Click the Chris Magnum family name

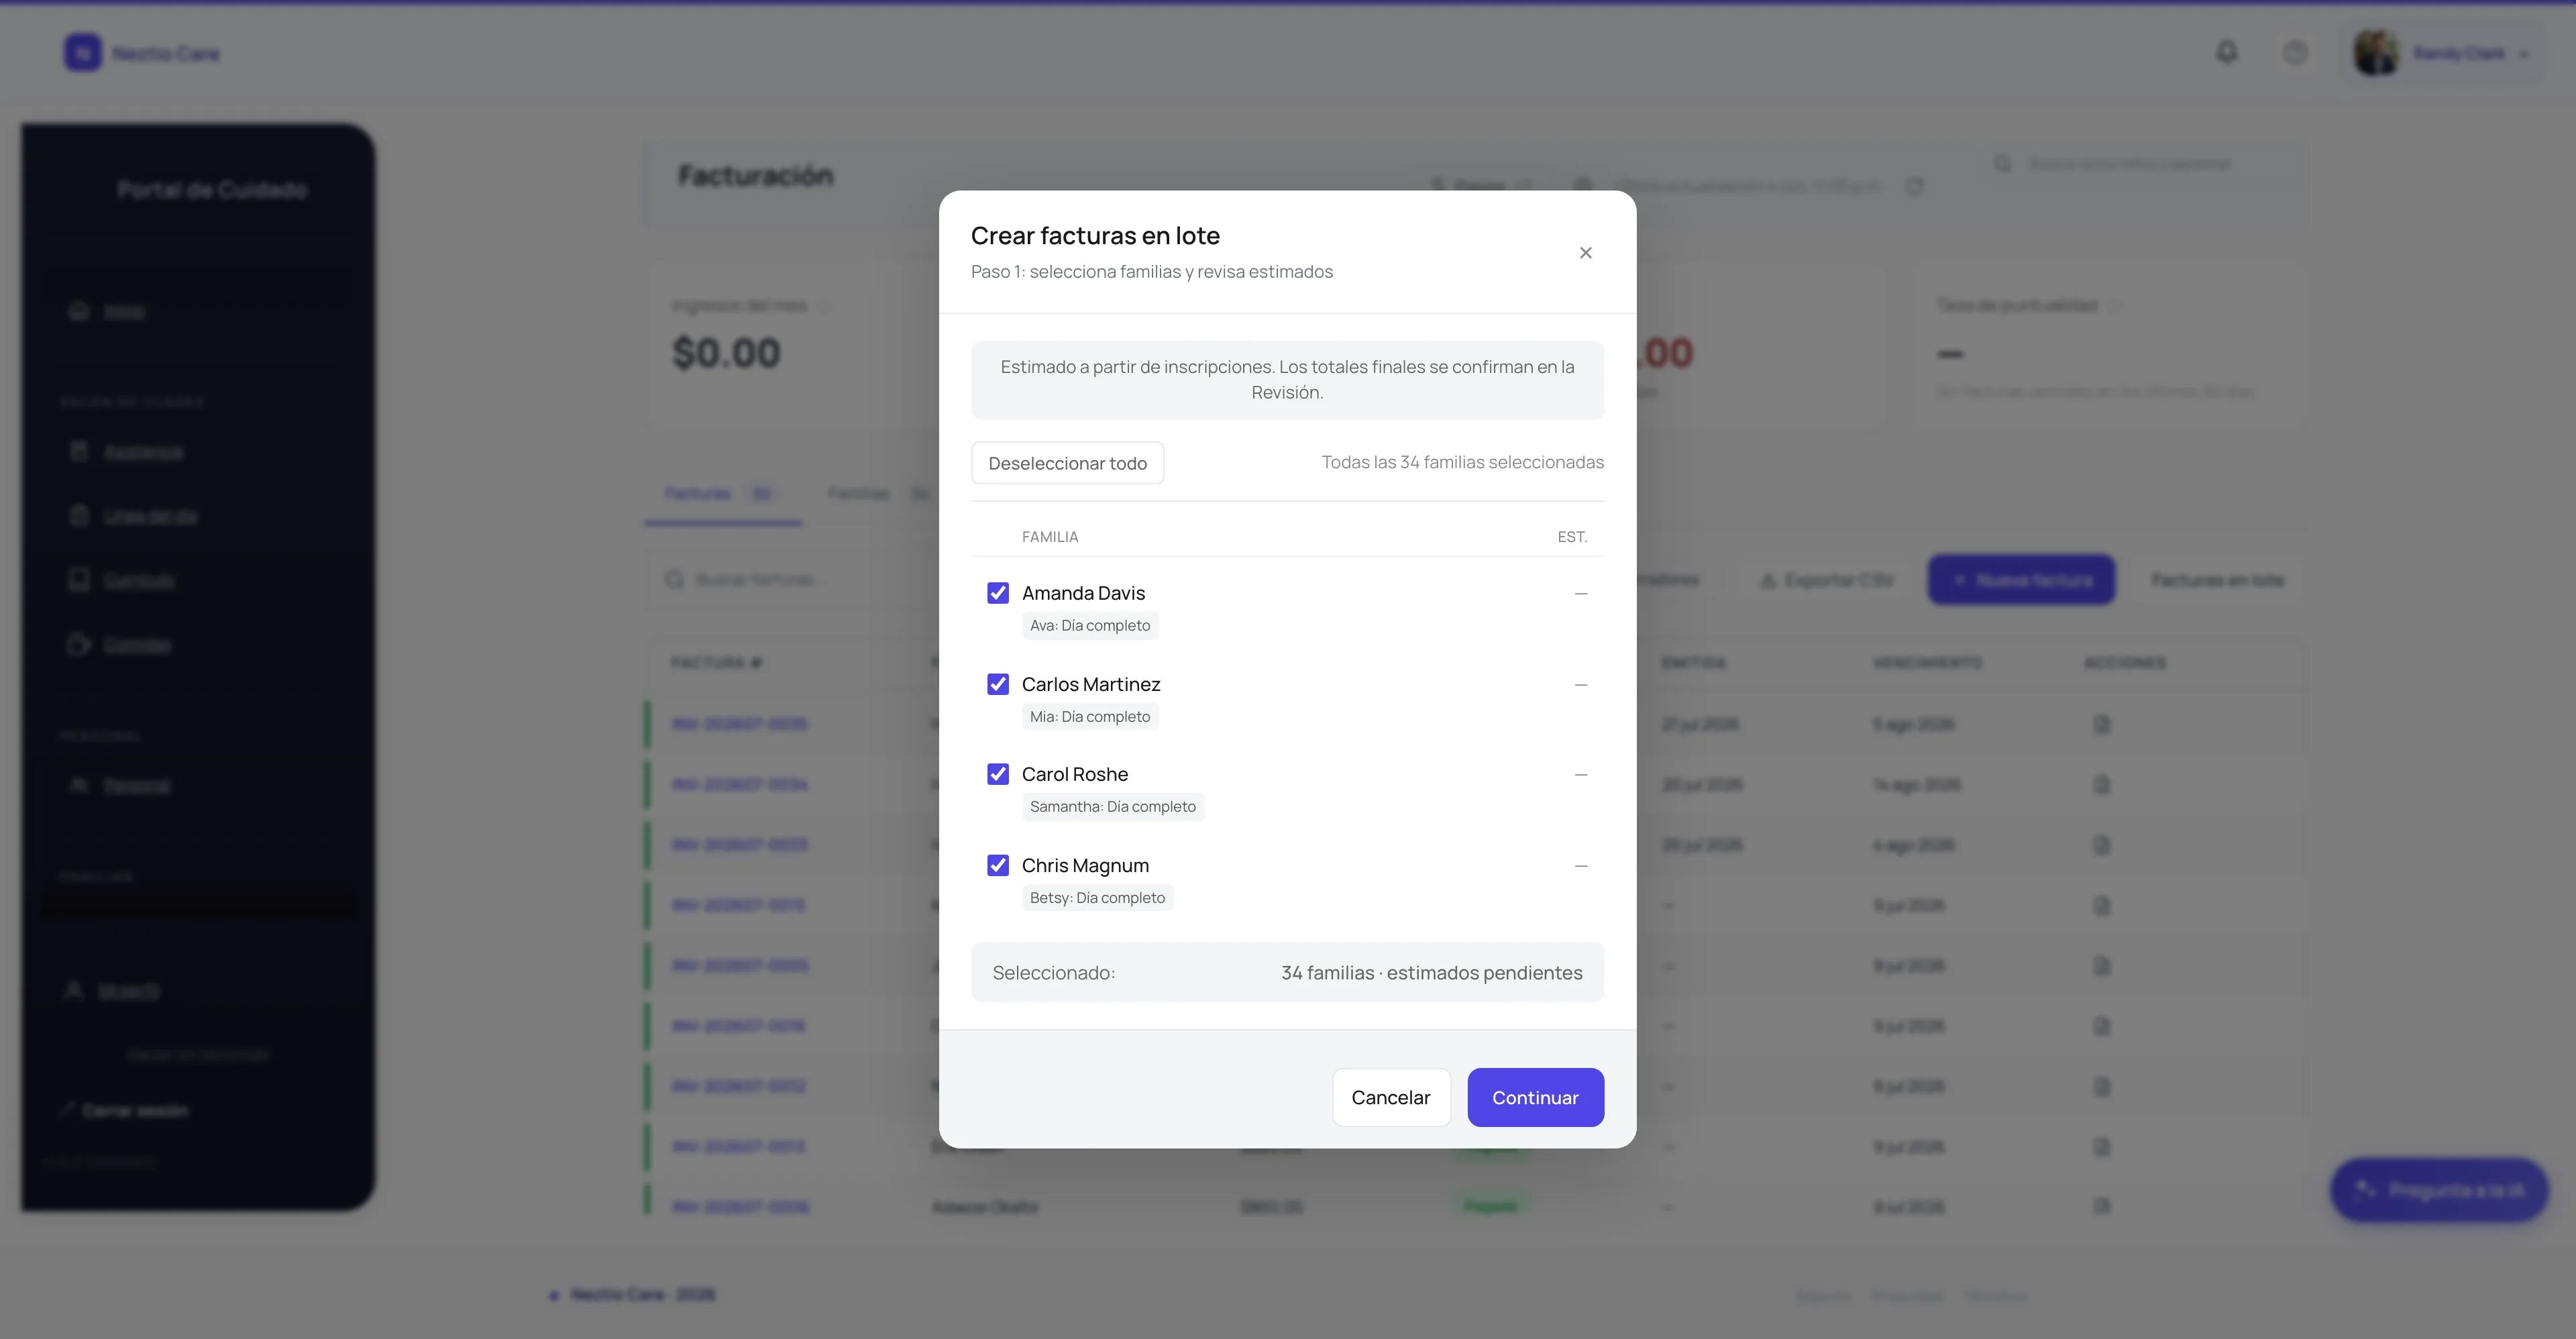[x=1085, y=865]
